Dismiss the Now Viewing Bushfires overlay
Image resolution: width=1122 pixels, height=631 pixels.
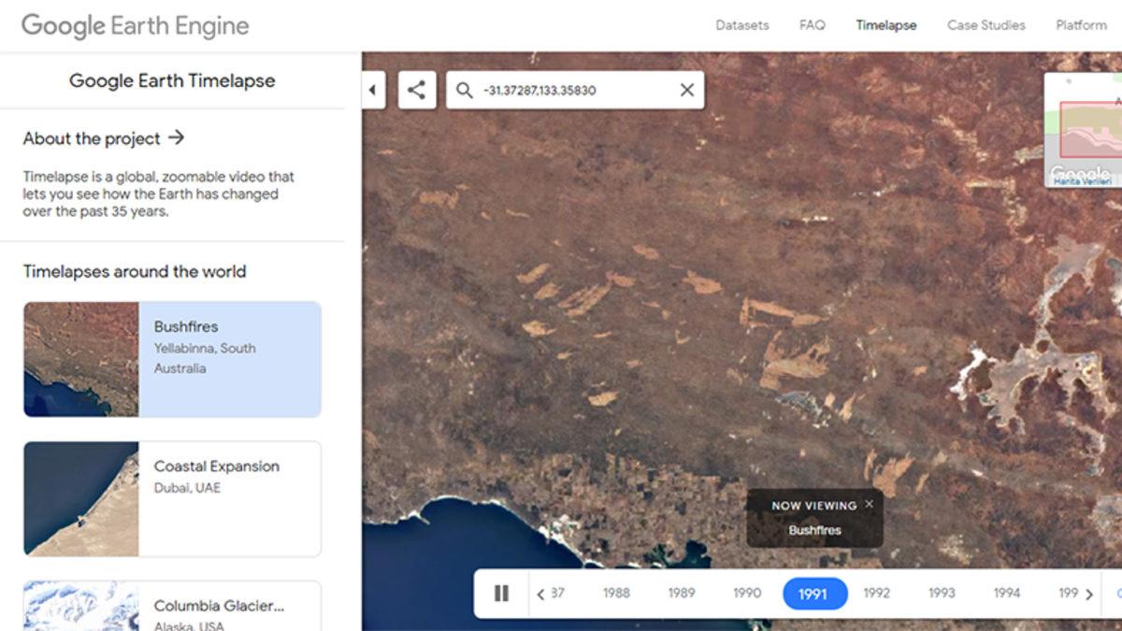click(870, 503)
